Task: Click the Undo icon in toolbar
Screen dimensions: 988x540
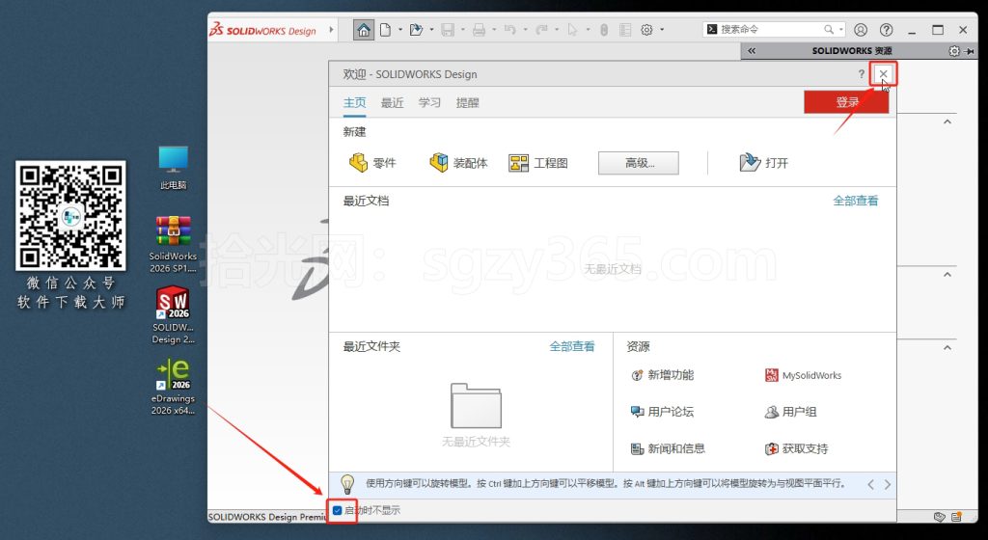Action: (x=510, y=30)
